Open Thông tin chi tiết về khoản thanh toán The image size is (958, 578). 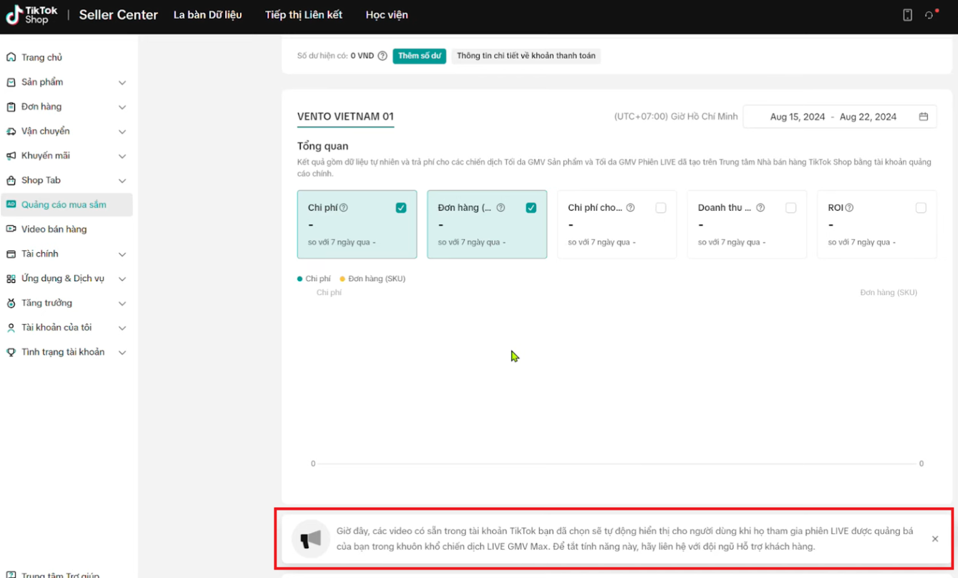526,56
